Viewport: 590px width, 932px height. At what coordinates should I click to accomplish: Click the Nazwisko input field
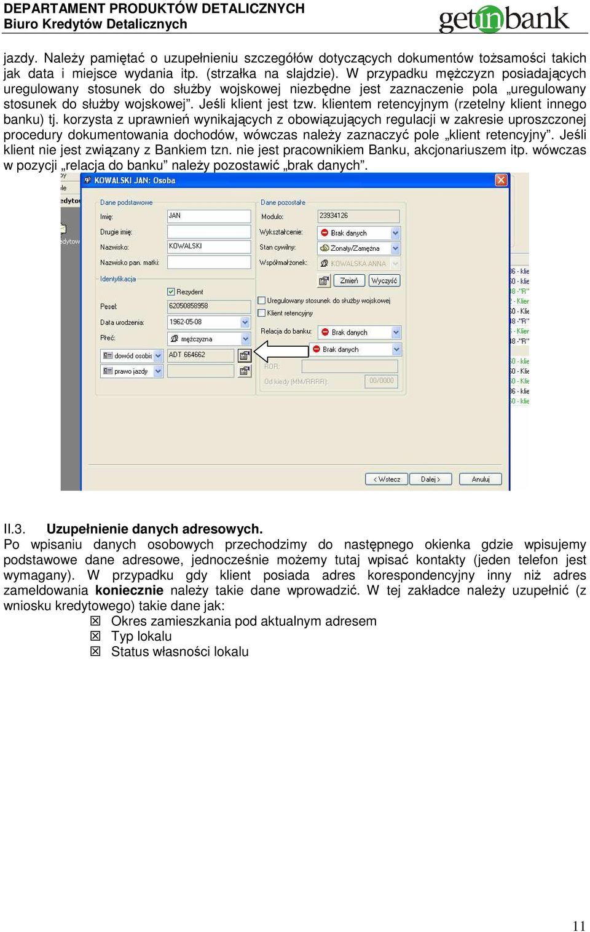[209, 247]
